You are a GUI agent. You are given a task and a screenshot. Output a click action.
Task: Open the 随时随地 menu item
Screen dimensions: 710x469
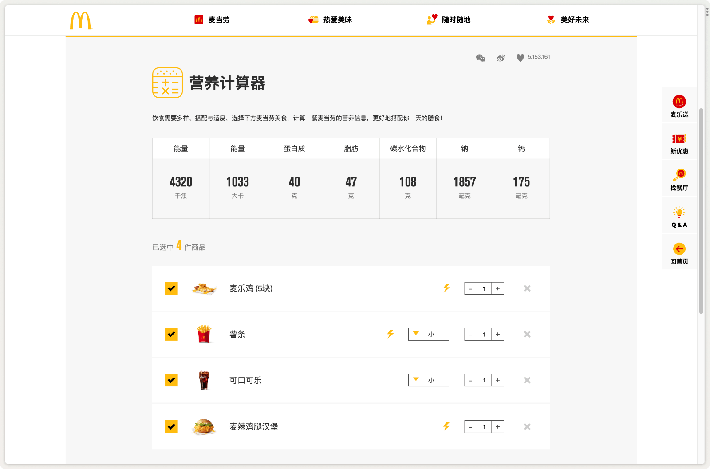pos(449,20)
